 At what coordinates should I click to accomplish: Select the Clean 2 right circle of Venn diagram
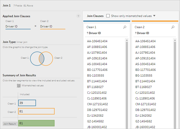coord(49,59)
